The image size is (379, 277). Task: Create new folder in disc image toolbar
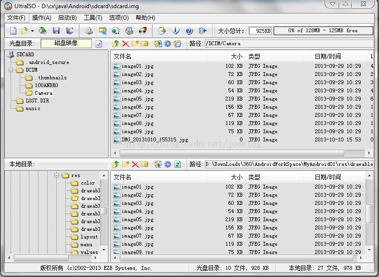pyautogui.click(x=135, y=43)
